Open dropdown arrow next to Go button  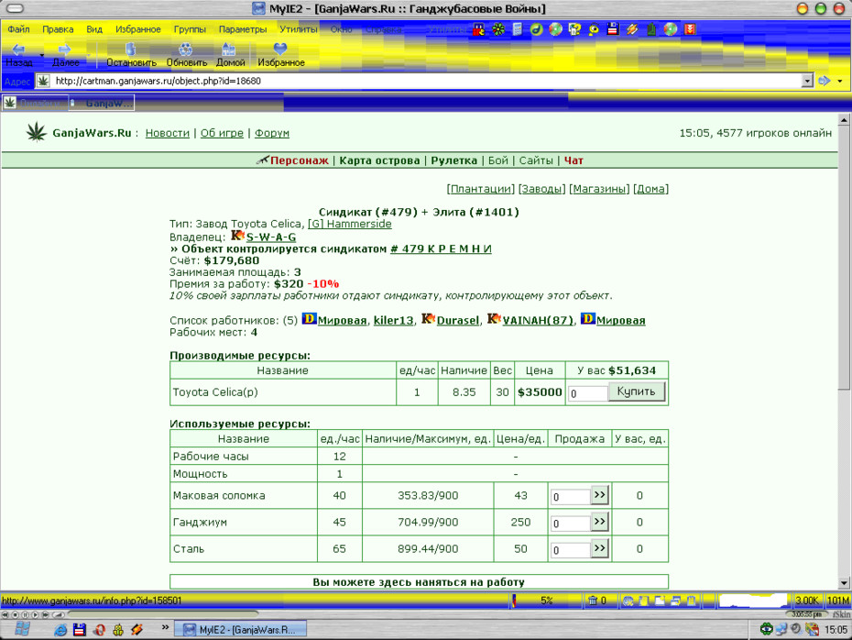coord(840,81)
